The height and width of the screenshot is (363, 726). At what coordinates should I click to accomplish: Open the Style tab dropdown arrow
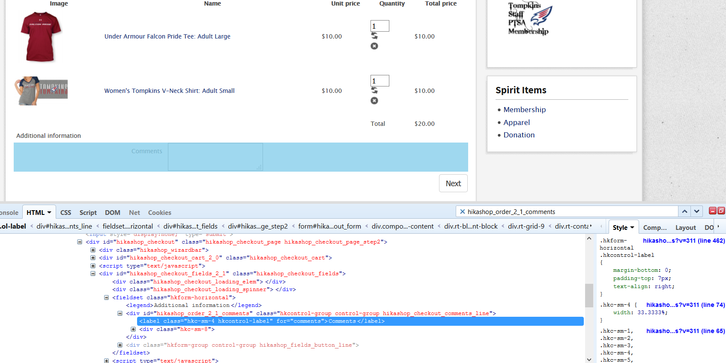point(632,227)
